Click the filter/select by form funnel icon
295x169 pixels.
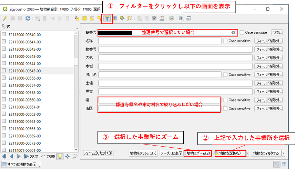[107, 19]
